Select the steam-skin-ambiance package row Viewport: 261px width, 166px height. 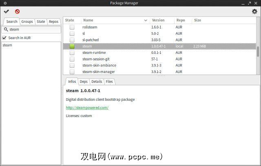coord(159,65)
